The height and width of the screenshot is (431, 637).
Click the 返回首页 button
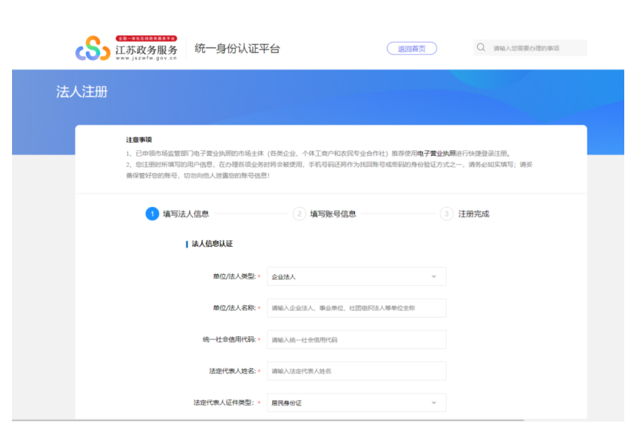pos(412,48)
